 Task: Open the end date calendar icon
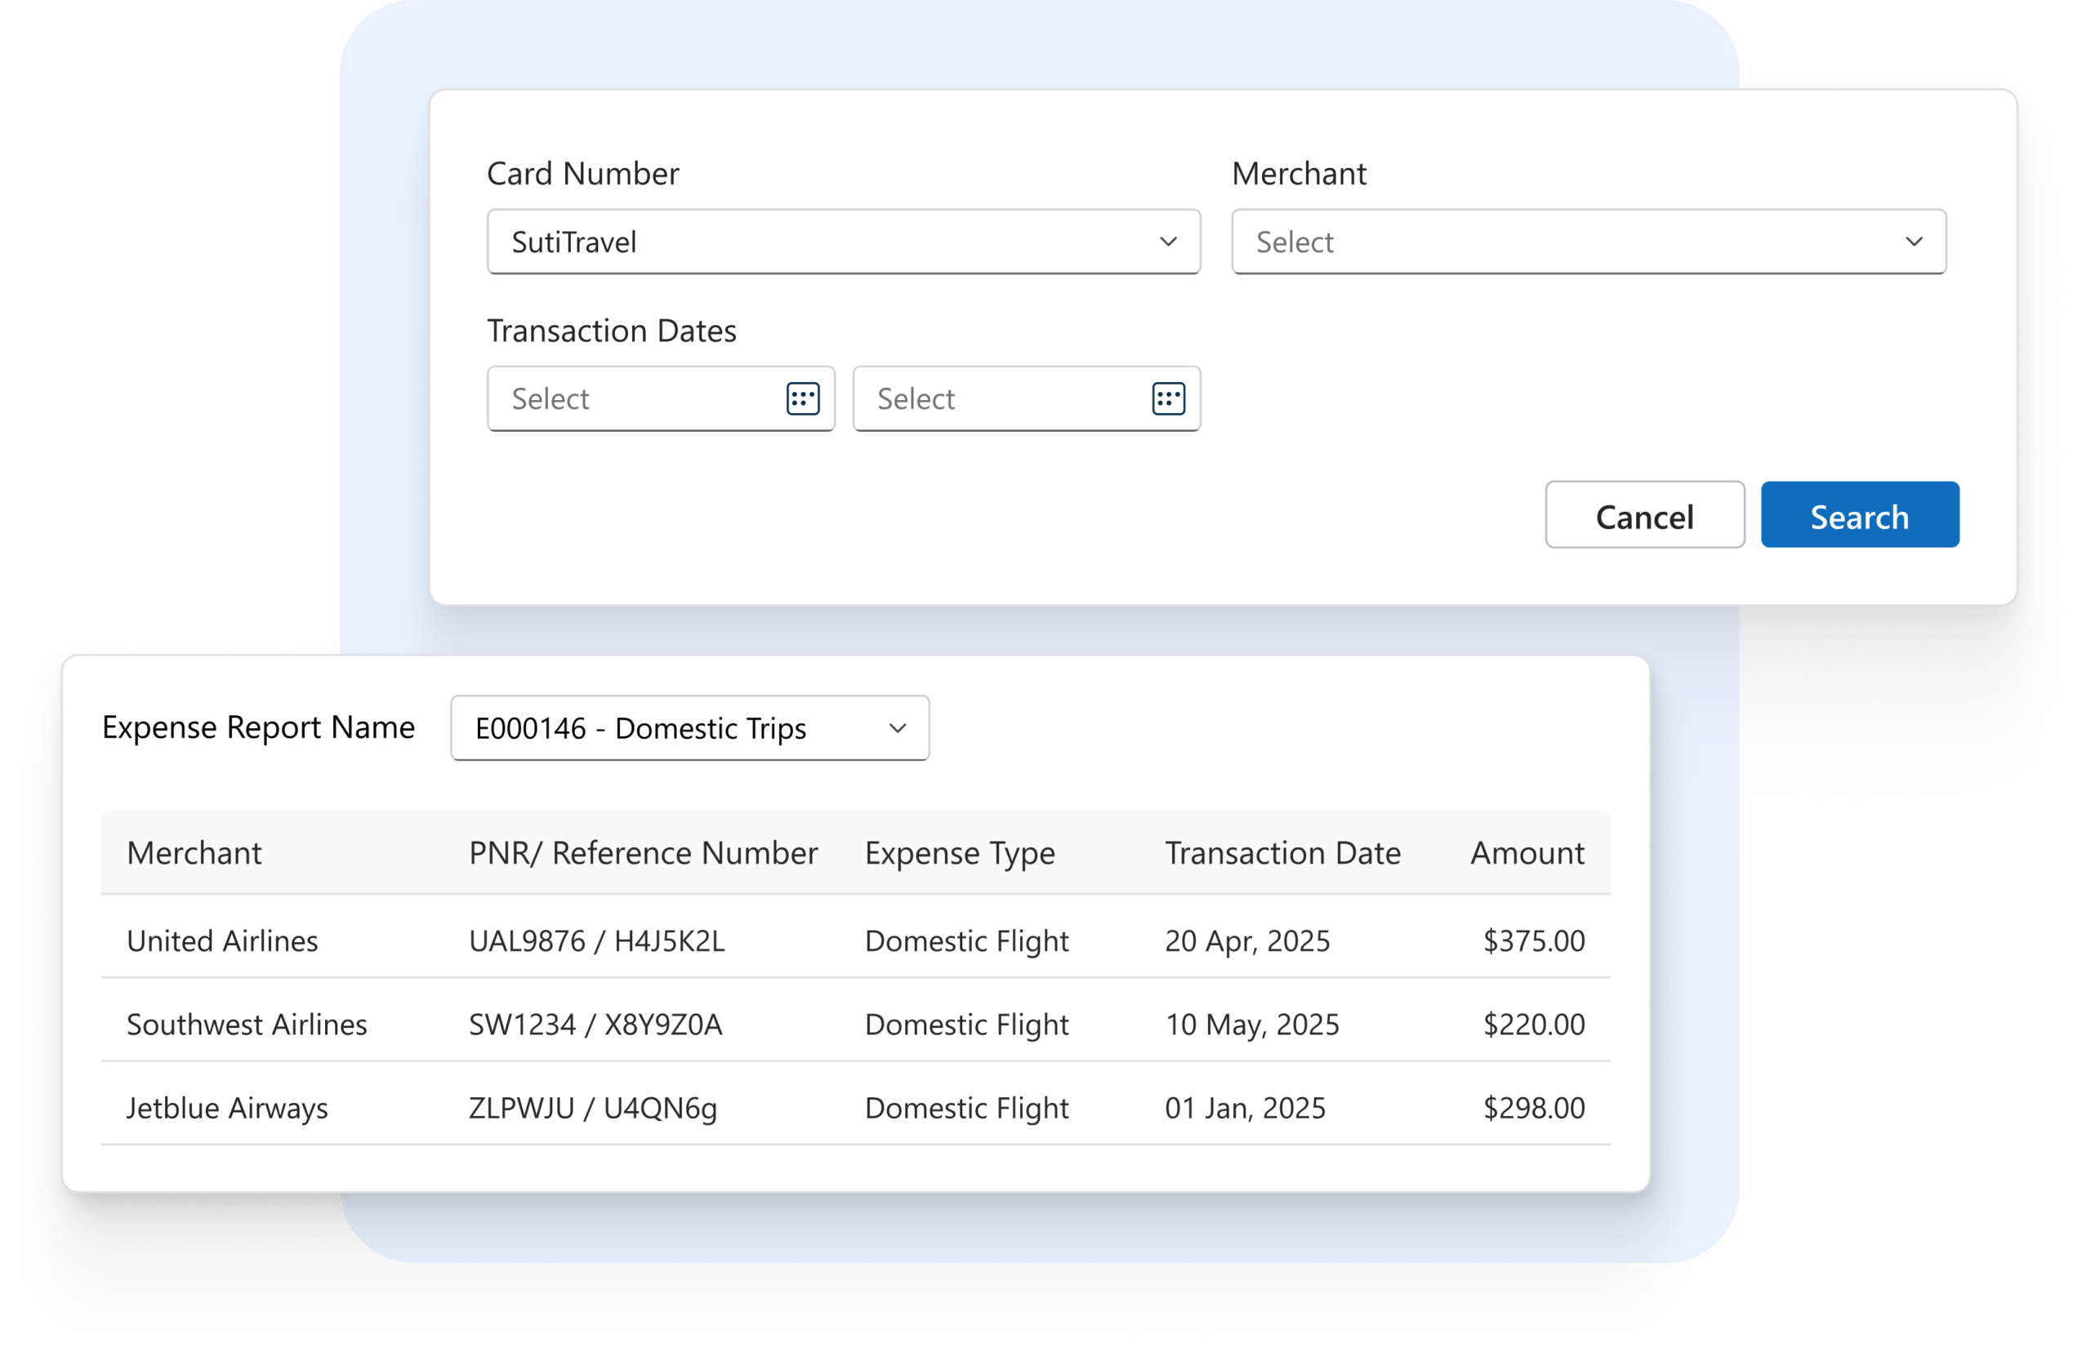click(x=1168, y=398)
